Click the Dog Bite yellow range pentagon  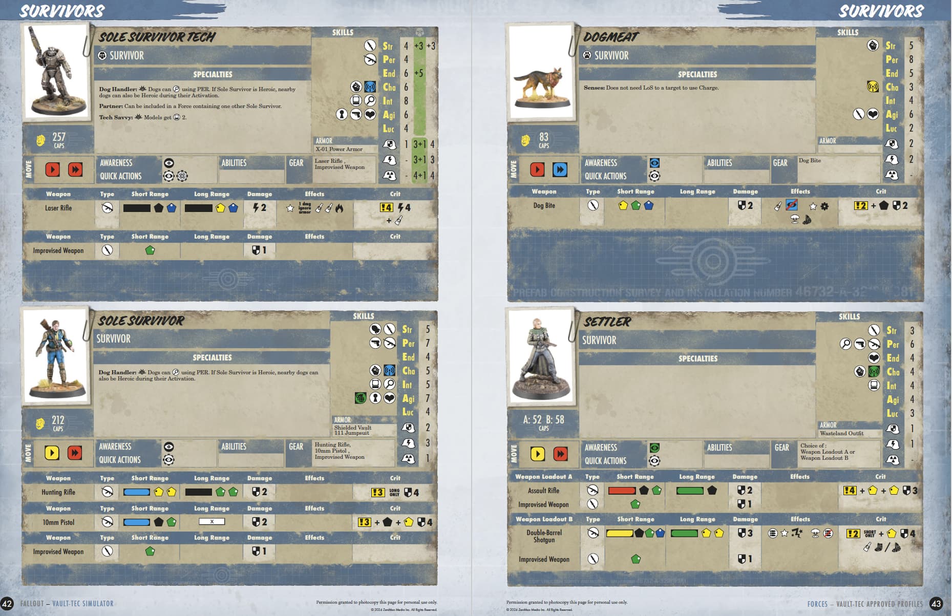(x=623, y=205)
